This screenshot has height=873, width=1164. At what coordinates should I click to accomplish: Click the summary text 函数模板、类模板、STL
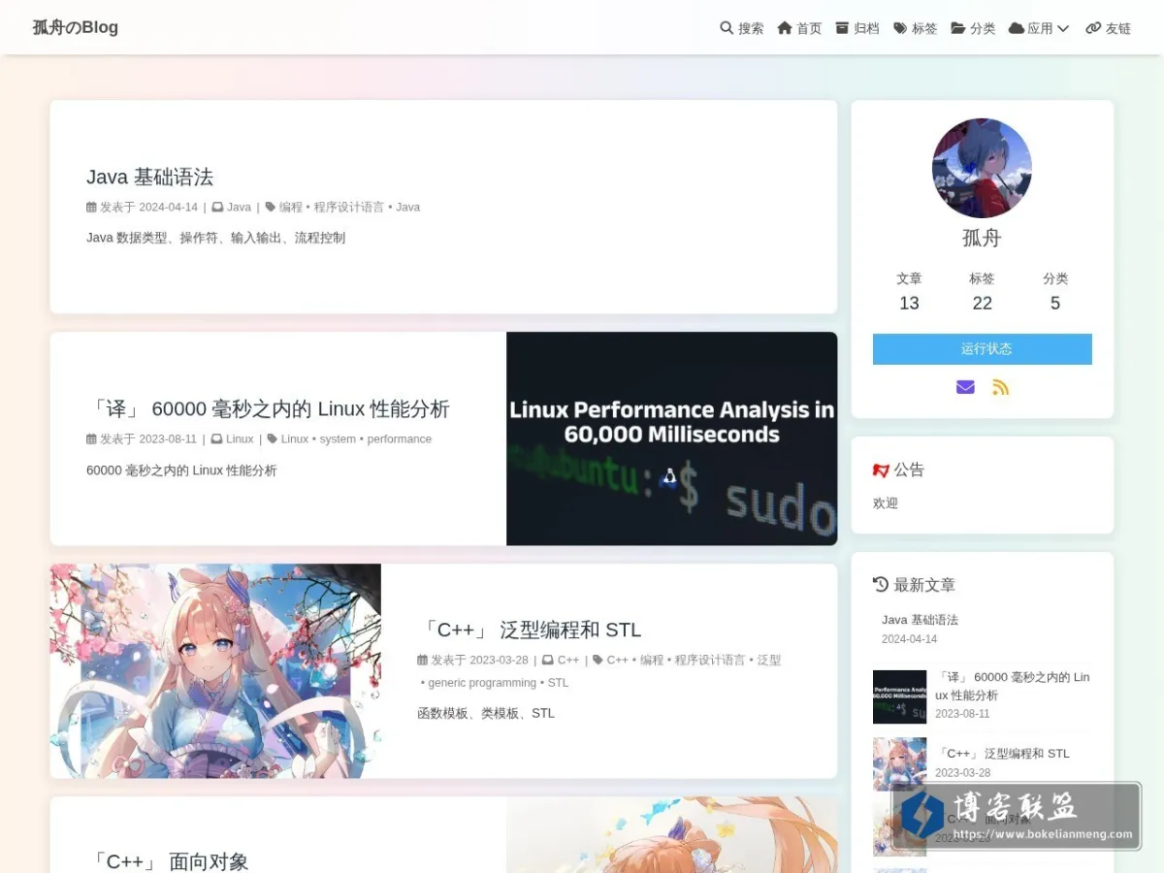tap(486, 713)
